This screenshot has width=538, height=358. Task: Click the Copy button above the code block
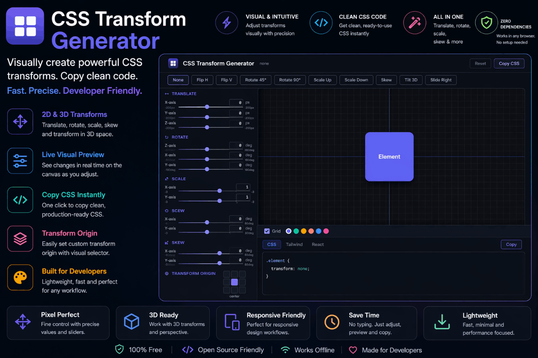(511, 244)
